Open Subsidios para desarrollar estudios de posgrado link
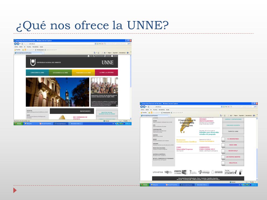Screen dimensions: 267x200 coord(209,133)
